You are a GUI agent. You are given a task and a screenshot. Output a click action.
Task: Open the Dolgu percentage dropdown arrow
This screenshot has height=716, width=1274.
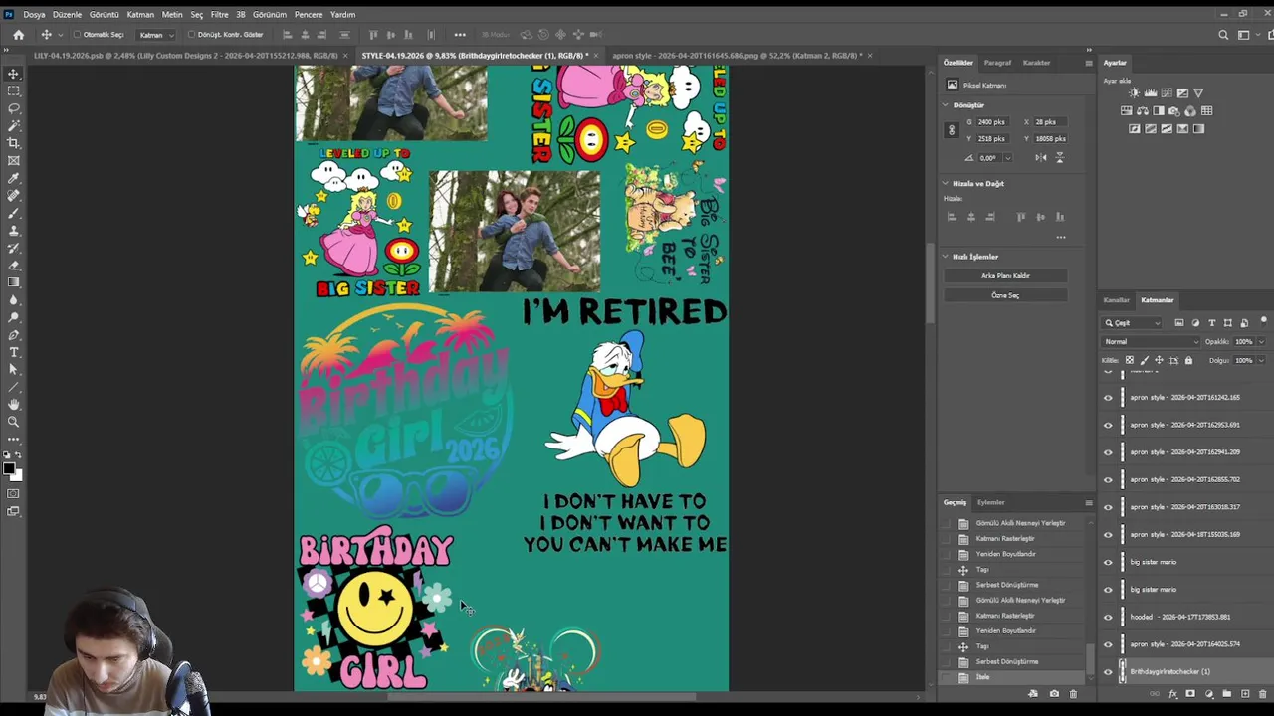click(1261, 360)
